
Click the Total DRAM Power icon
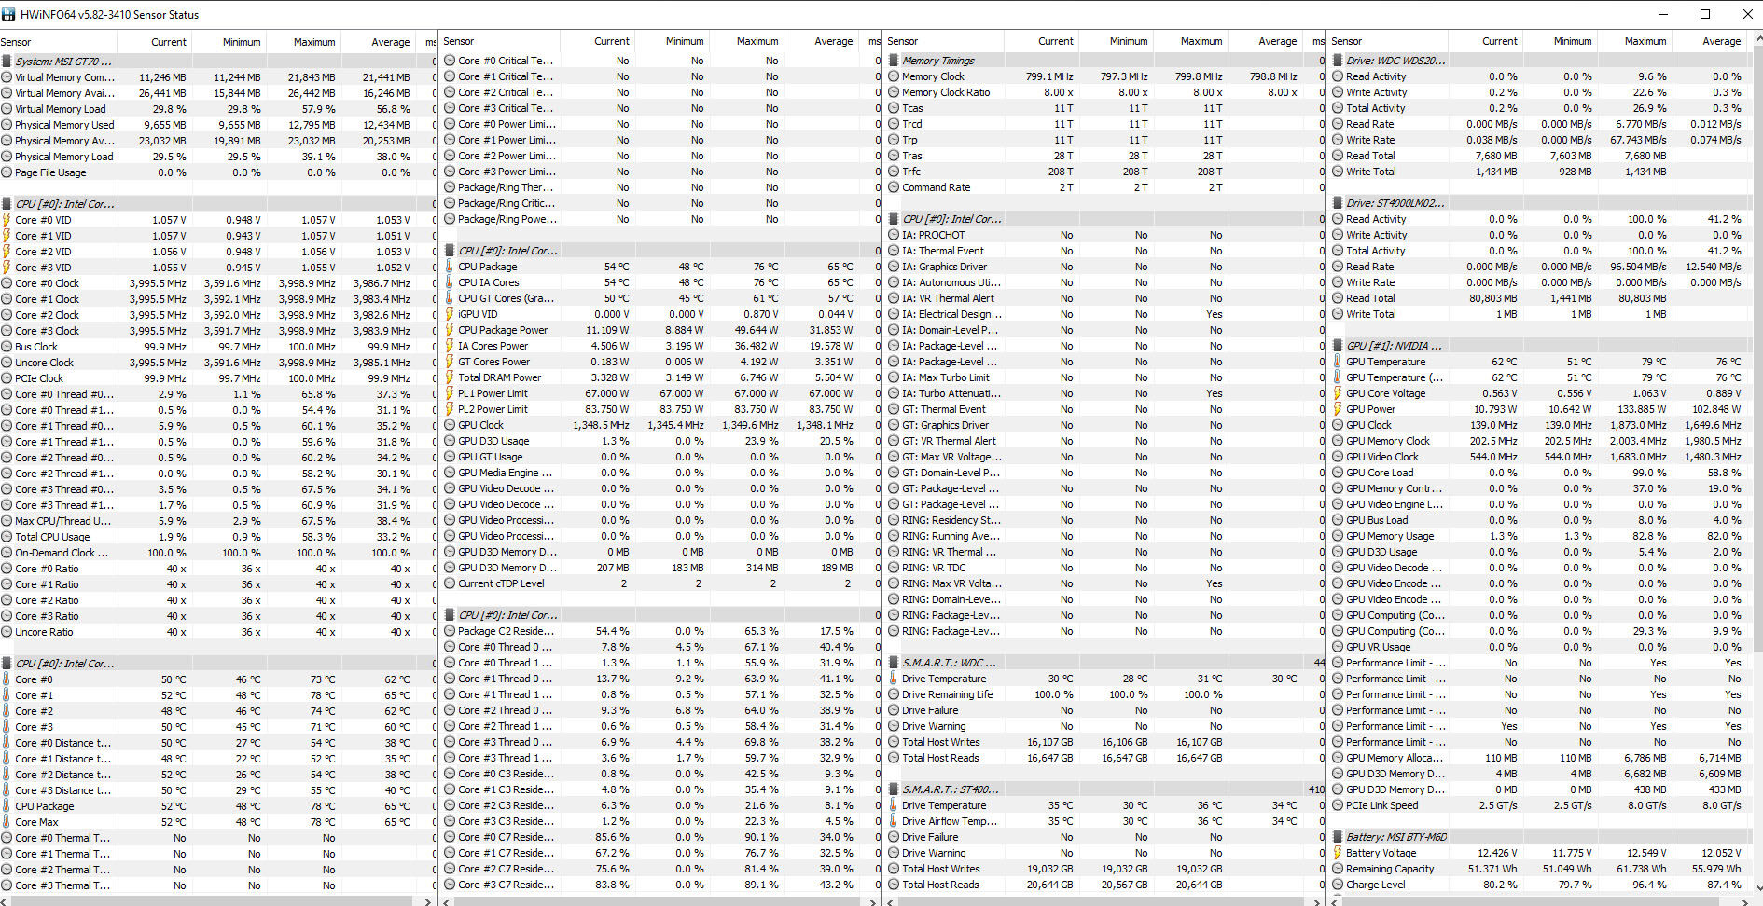450,377
